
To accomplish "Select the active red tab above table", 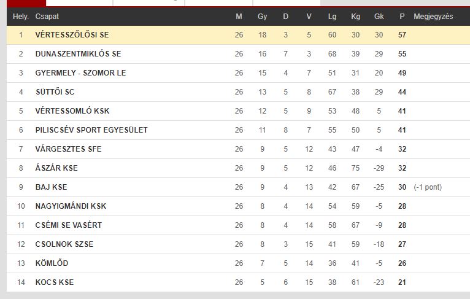I will pyautogui.click(x=26, y=3).
